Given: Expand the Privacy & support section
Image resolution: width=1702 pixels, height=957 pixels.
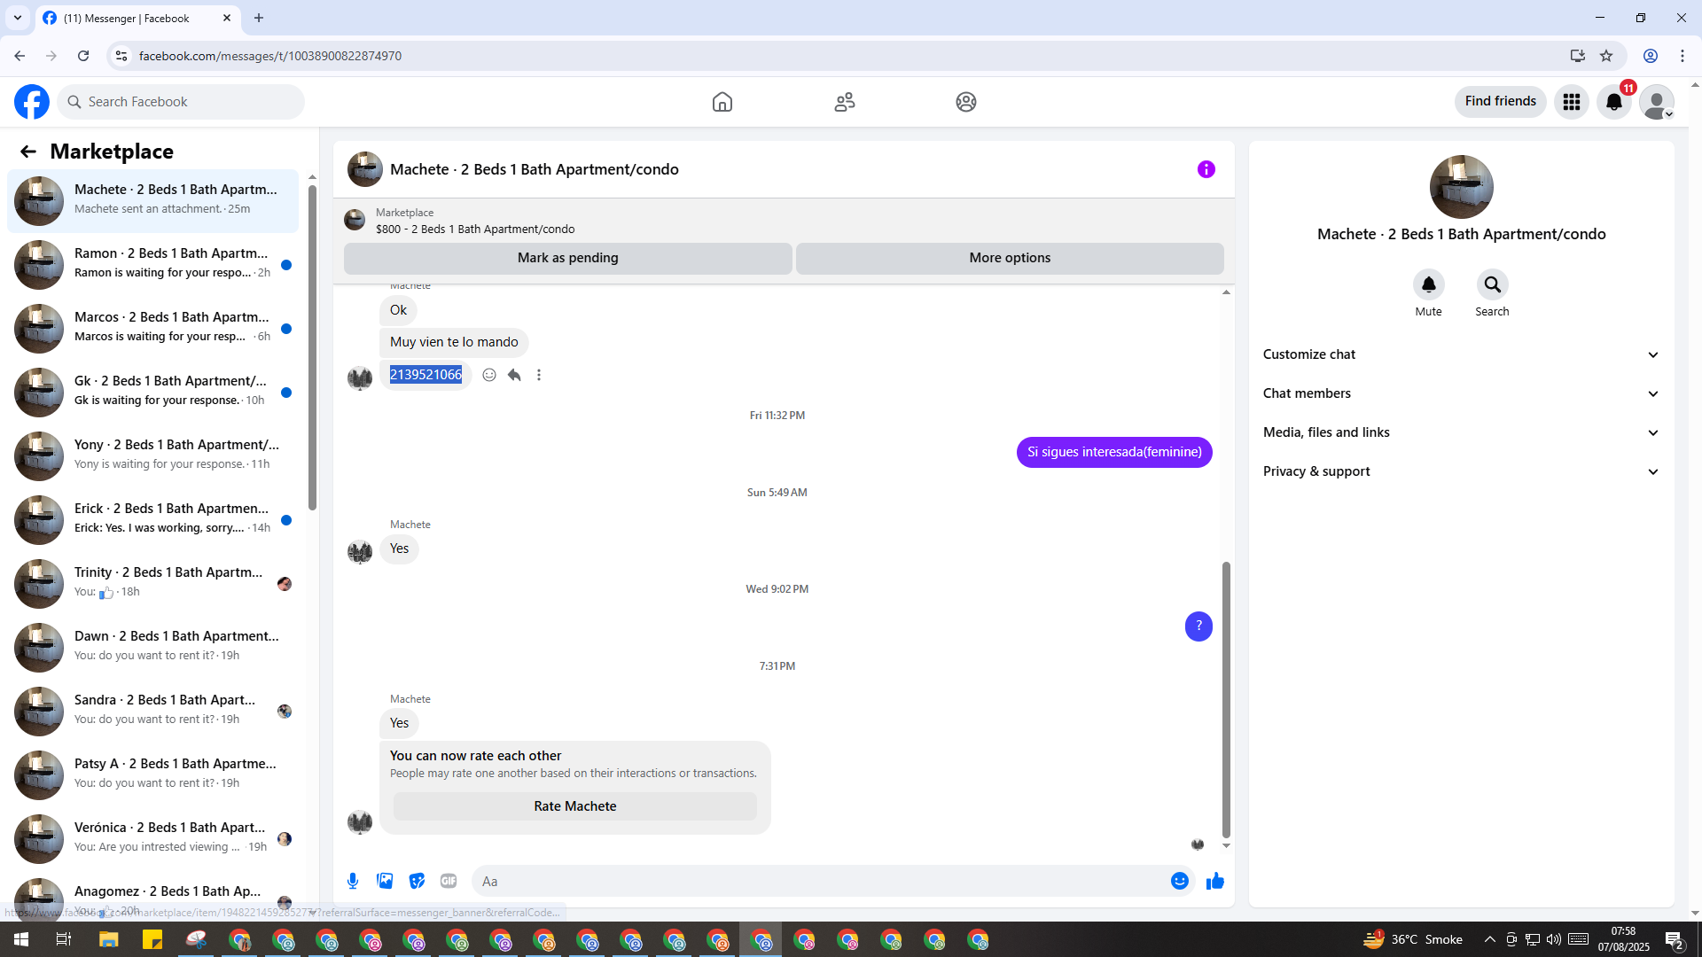Looking at the screenshot, I should [x=1461, y=471].
